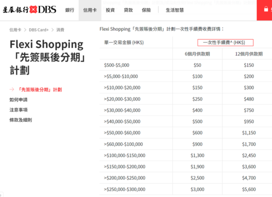
Task: Select the >$60,000-$100,000 row label
Action: tap(123, 144)
